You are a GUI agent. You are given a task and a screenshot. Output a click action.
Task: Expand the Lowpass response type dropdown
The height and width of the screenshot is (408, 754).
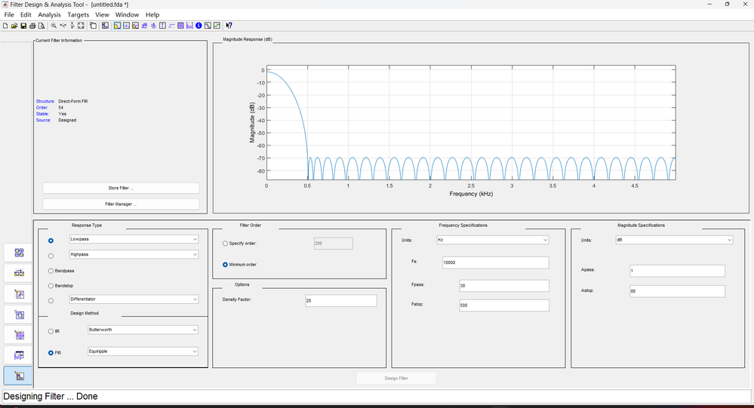pyautogui.click(x=133, y=239)
